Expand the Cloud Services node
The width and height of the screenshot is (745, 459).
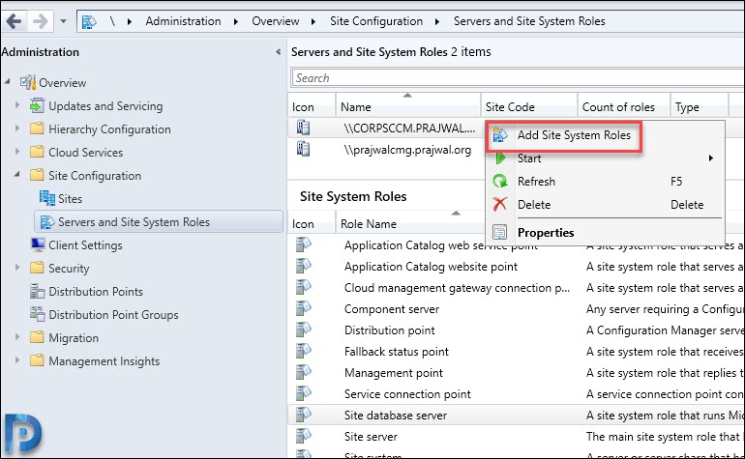click(17, 152)
